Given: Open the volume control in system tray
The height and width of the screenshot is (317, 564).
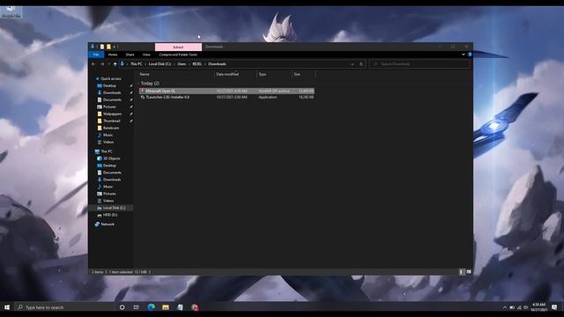Looking at the screenshot, I should [x=526, y=307].
